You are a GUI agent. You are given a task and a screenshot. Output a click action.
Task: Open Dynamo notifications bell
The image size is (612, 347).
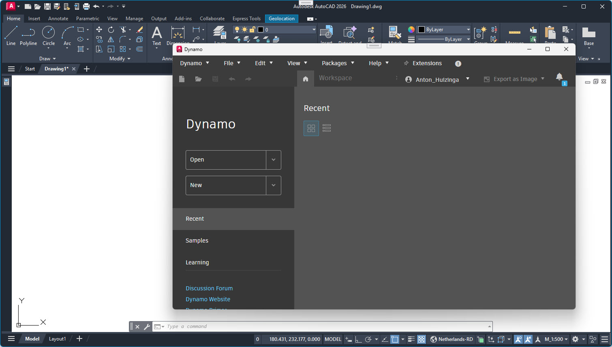(559, 77)
